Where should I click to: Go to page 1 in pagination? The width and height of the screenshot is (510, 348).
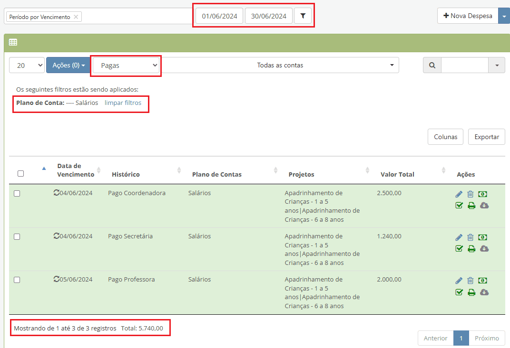(x=461, y=338)
